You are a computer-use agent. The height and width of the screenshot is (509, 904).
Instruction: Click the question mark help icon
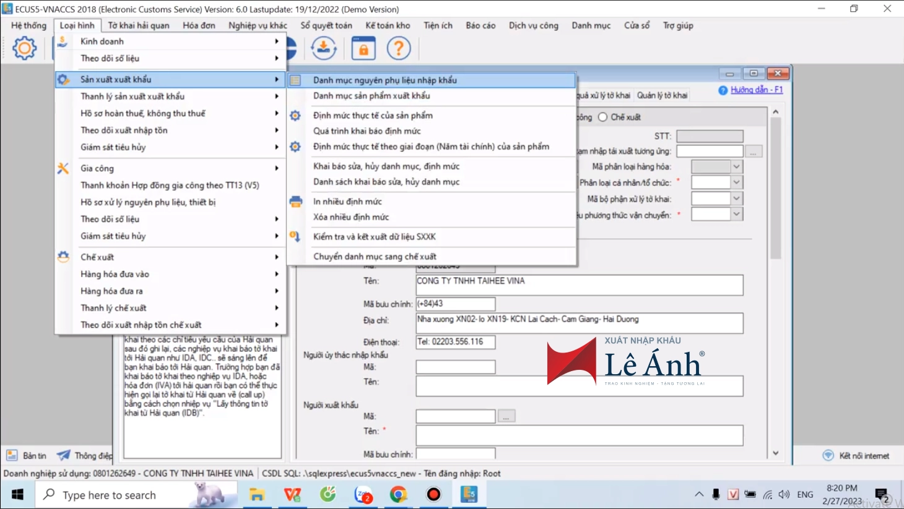pyautogui.click(x=399, y=48)
